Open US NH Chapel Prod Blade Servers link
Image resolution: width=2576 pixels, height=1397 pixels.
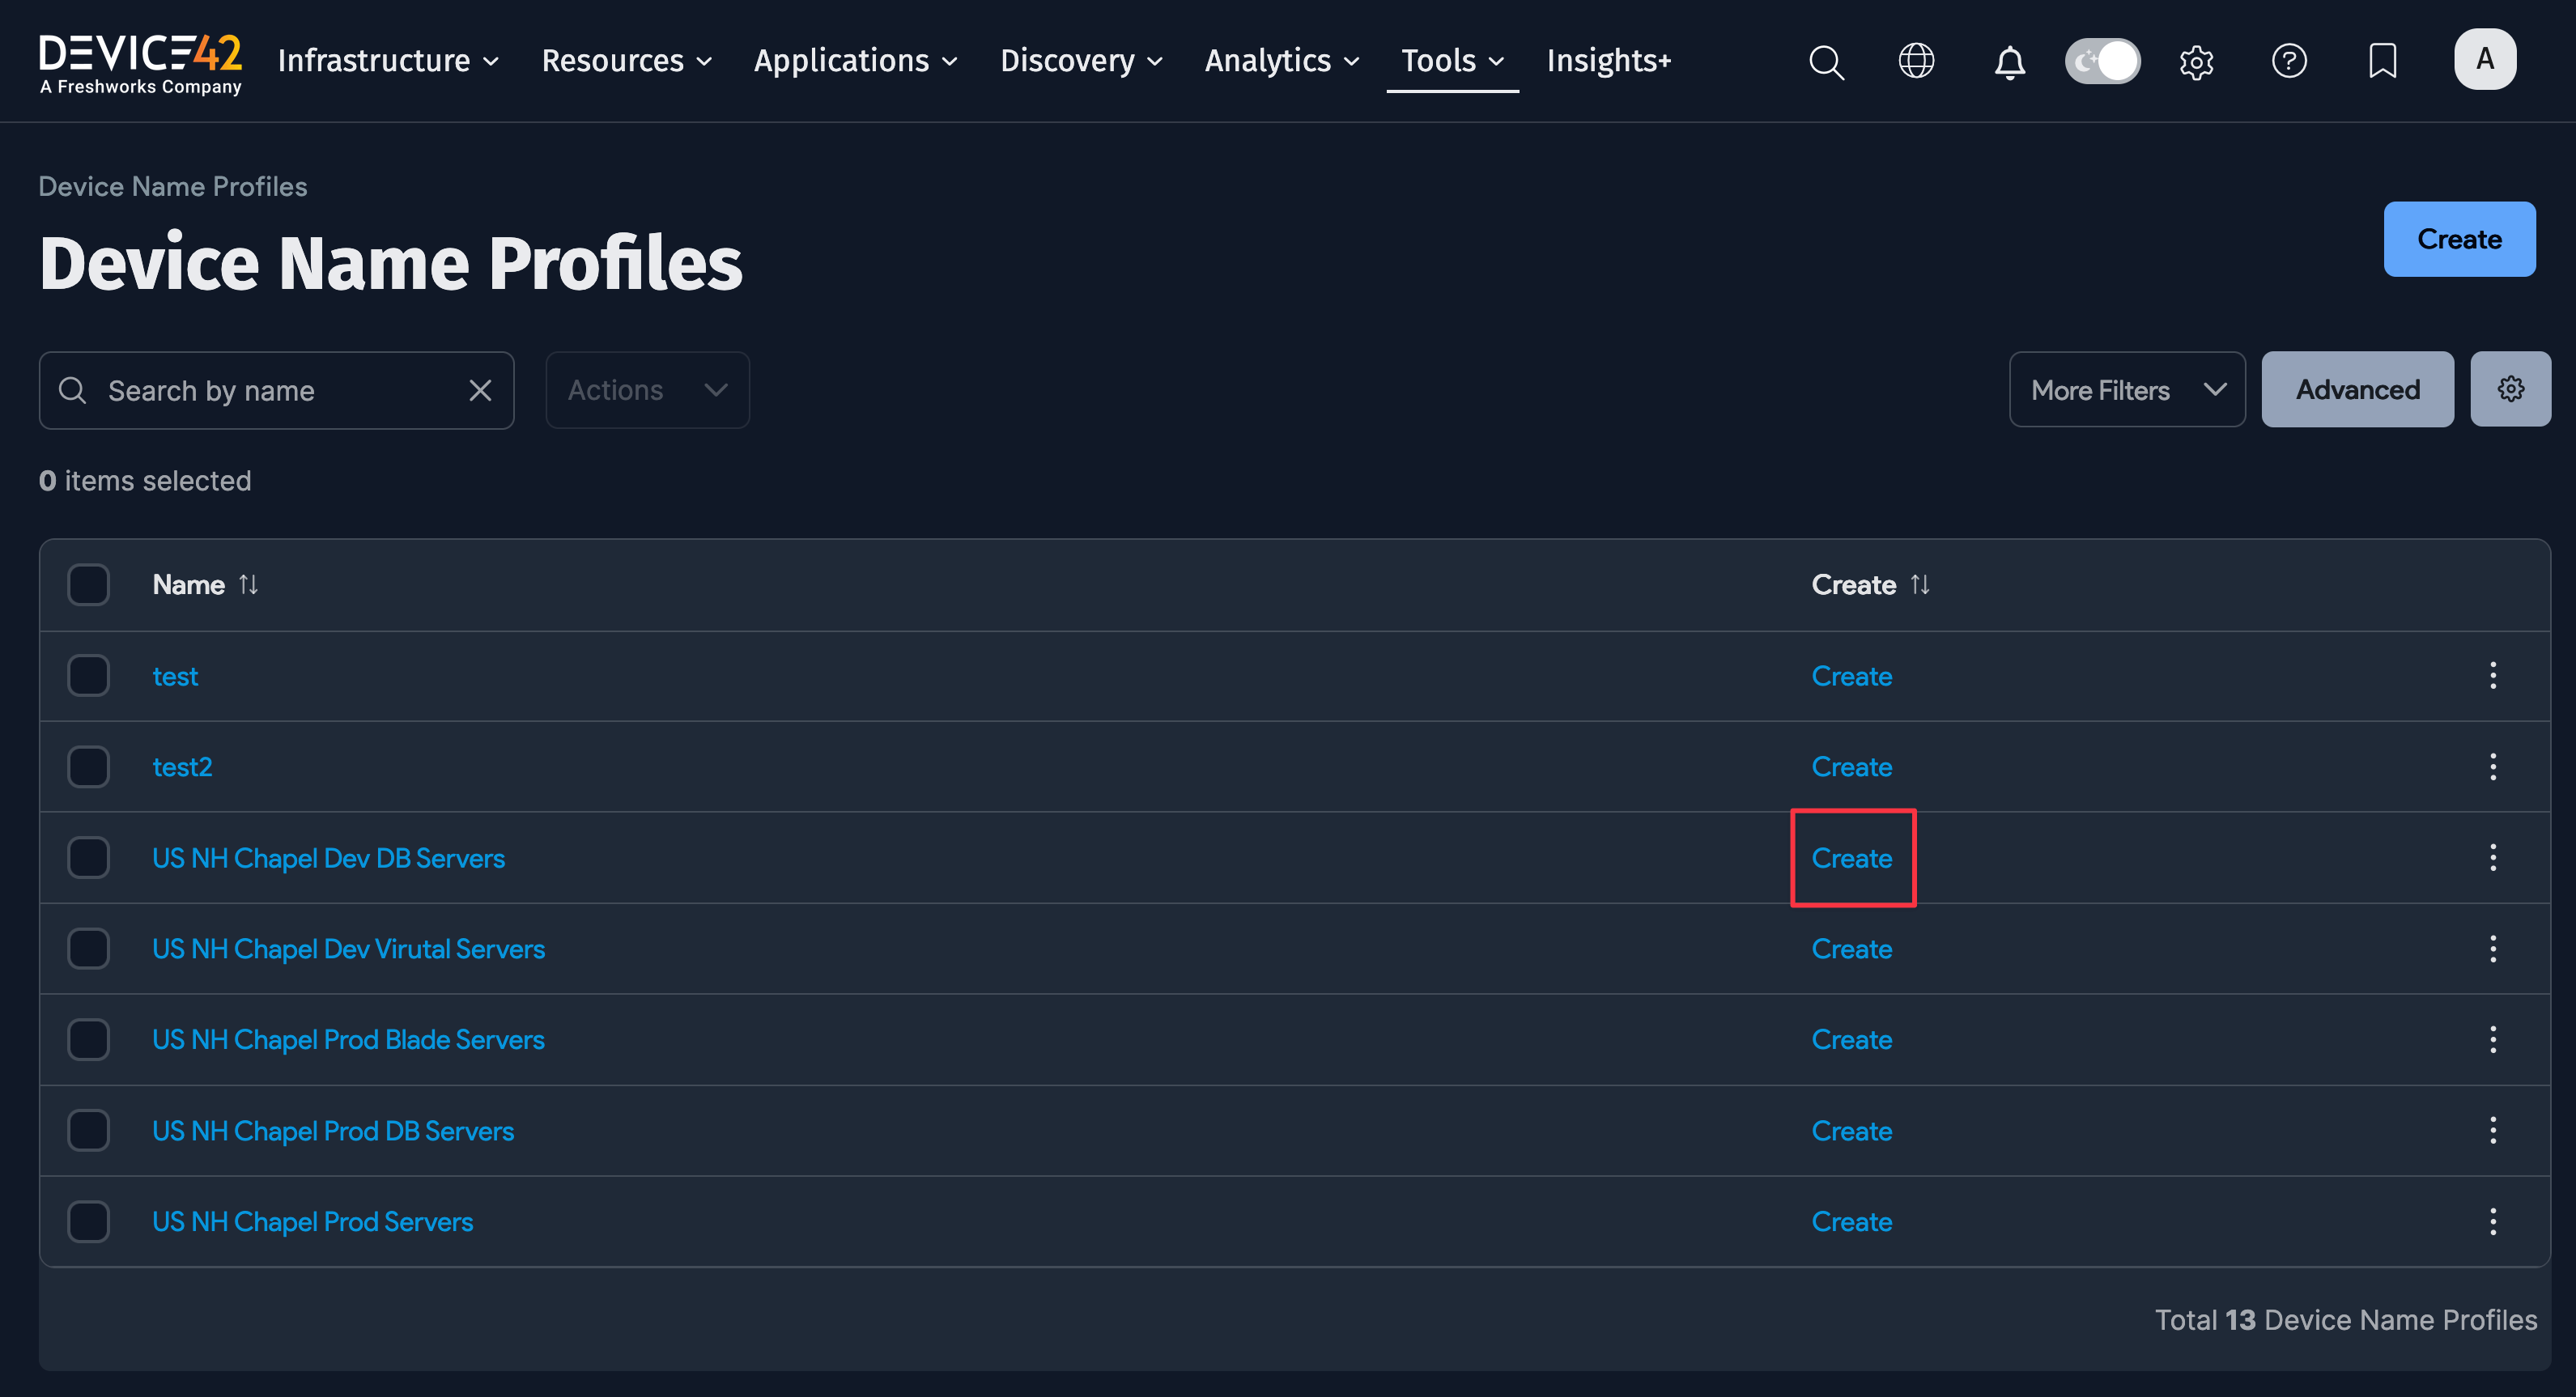[348, 1040]
